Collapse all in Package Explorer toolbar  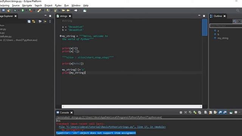tap(29, 22)
